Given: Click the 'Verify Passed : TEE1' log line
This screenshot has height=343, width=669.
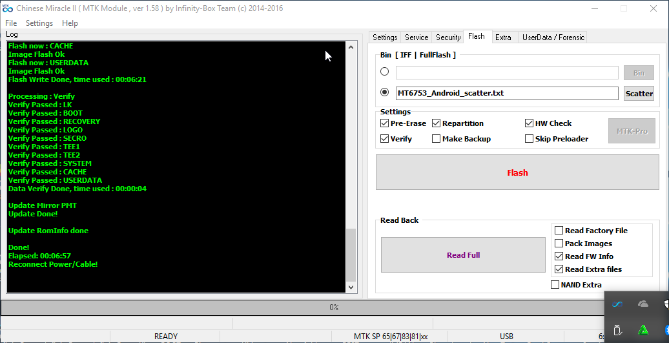Looking at the screenshot, I should point(44,147).
